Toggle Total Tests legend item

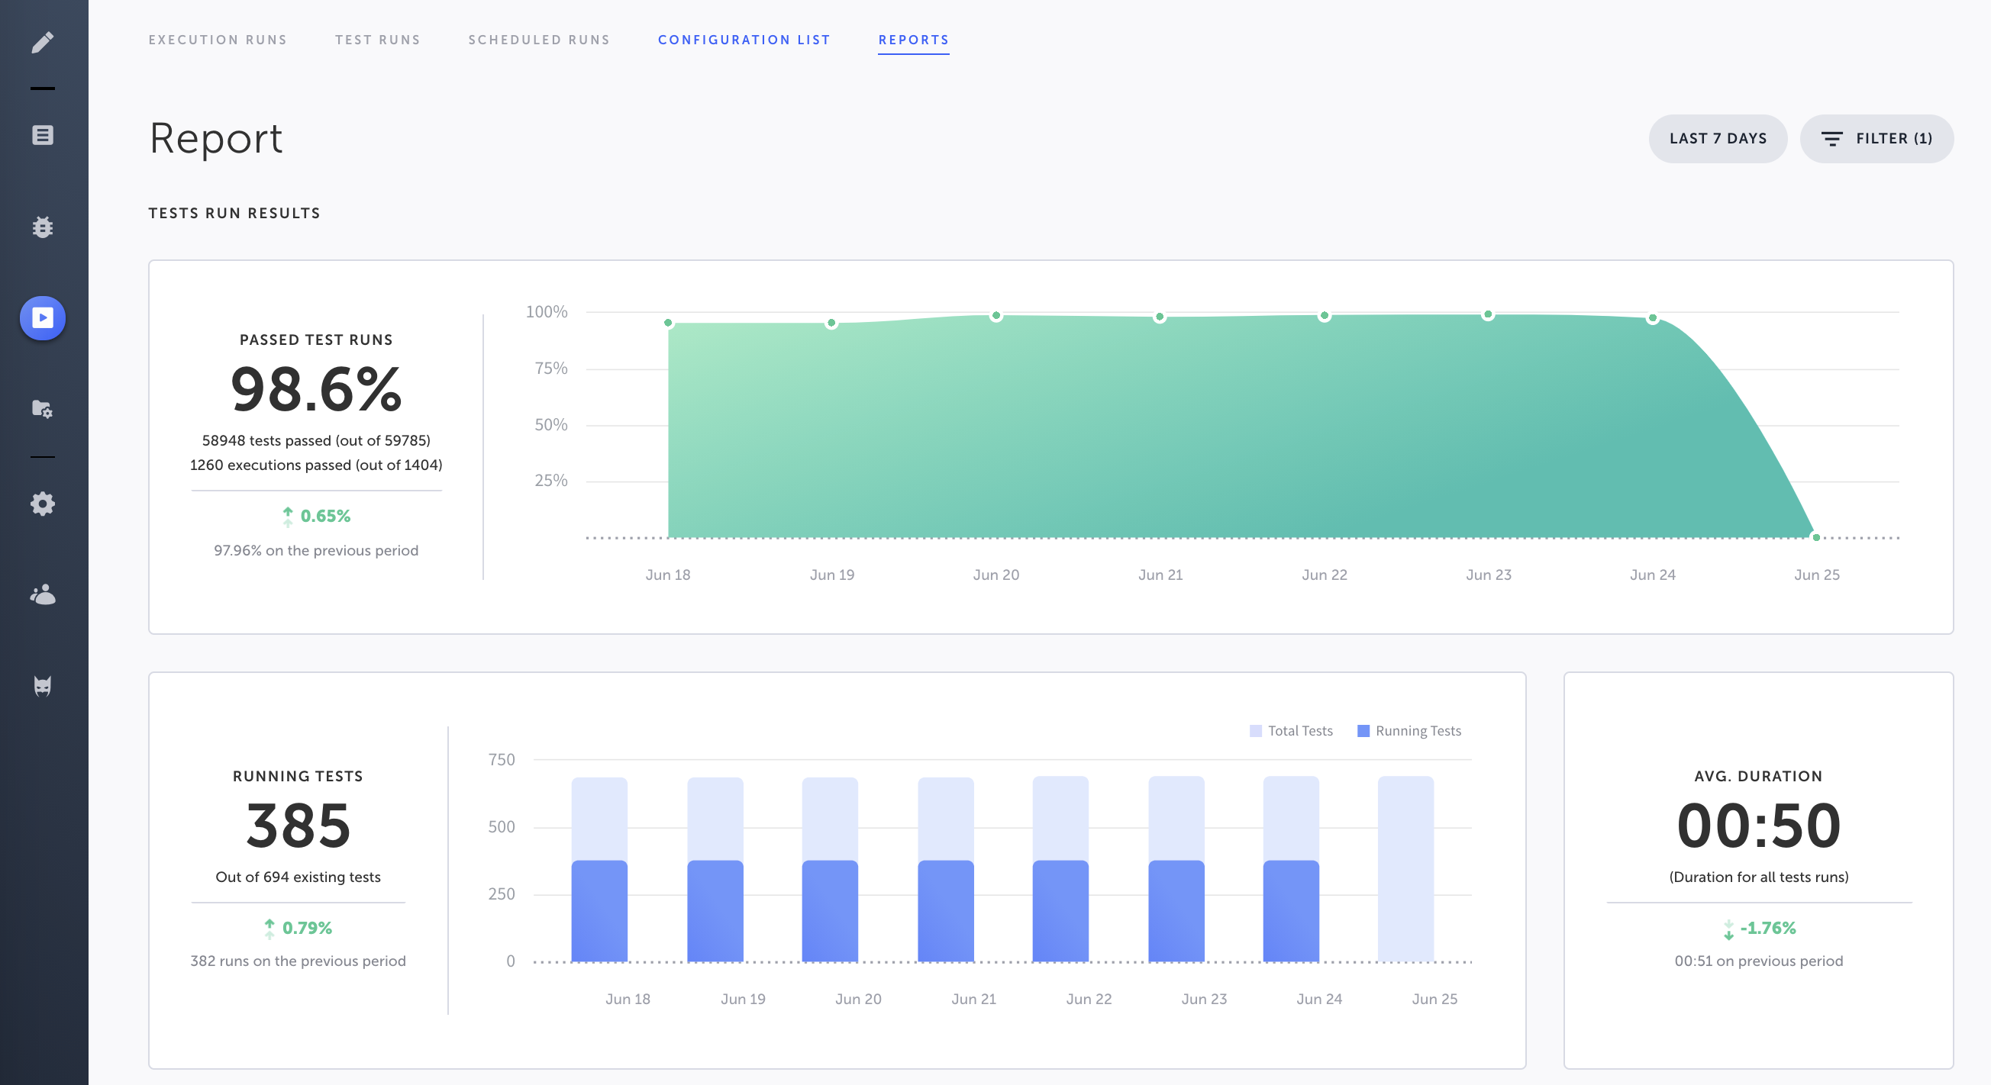click(1291, 730)
